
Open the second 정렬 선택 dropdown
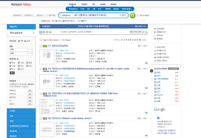[x=21, y=54]
